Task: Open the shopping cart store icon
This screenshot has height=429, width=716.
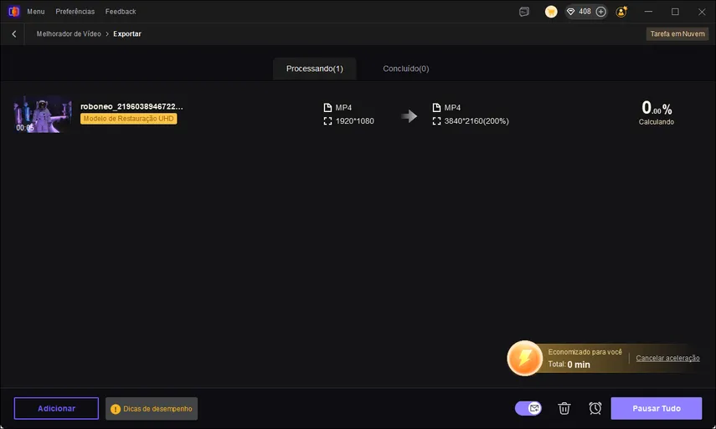Action: pos(551,12)
